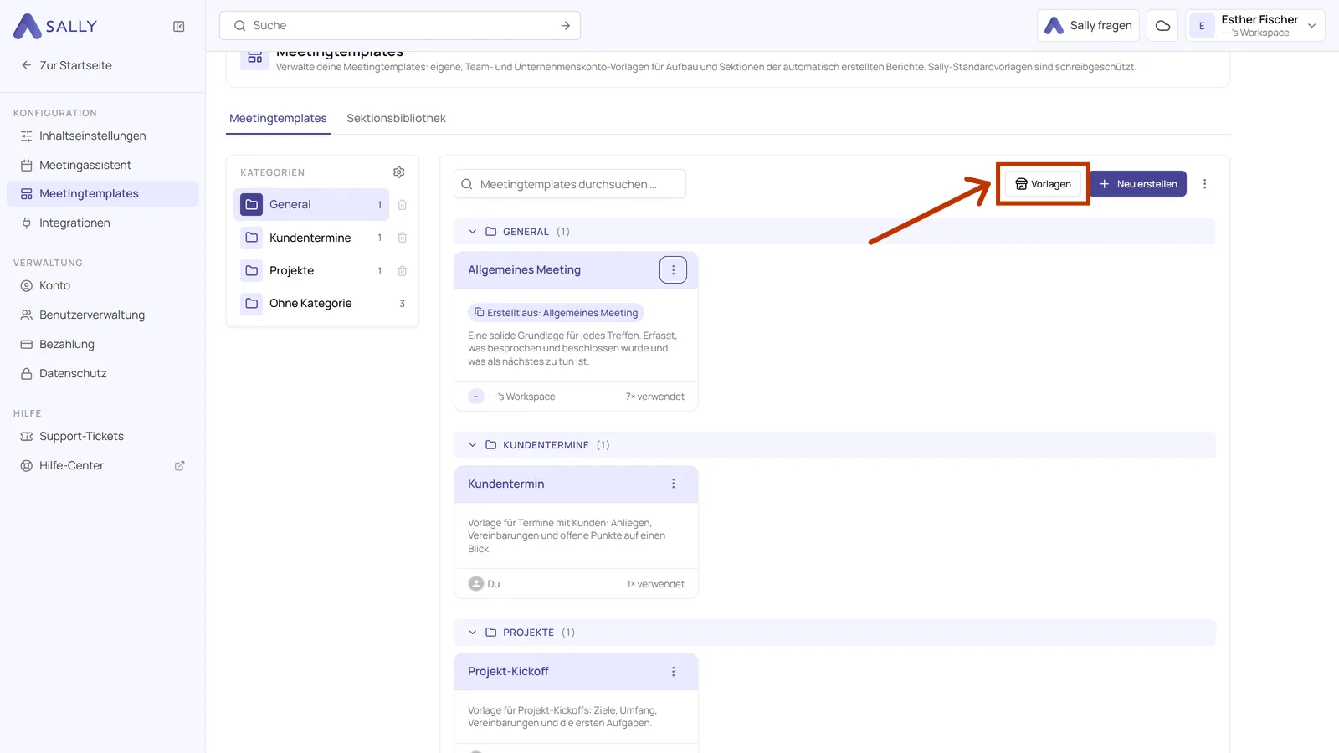
Task: Click the cloud icon button
Action: coord(1162,26)
